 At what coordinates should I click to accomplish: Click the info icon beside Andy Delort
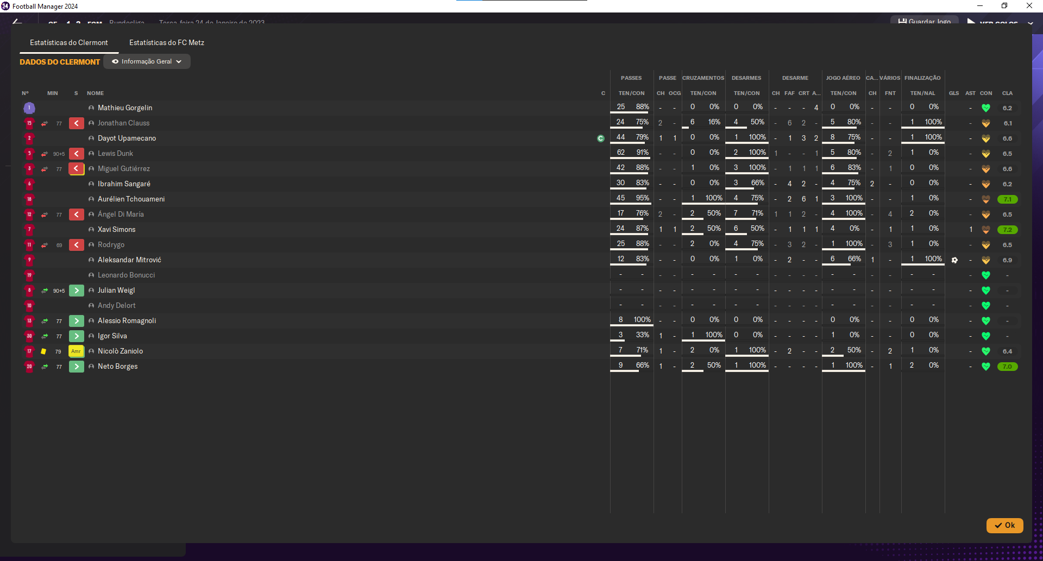[91, 306]
